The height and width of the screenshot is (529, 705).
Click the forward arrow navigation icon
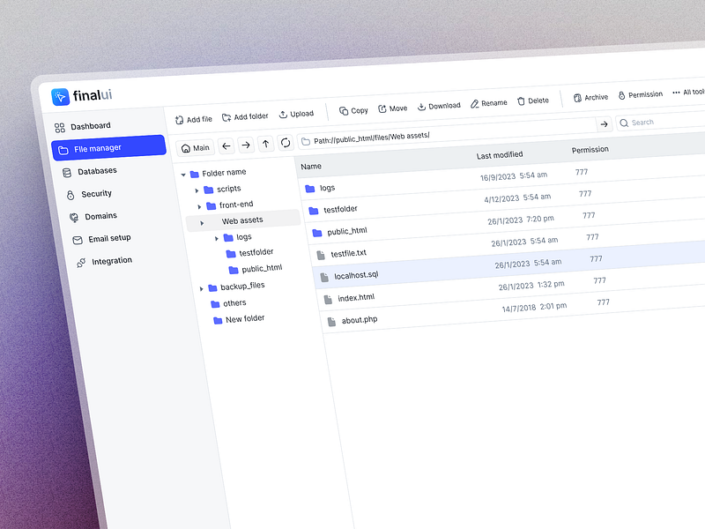[x=246, y=145]
